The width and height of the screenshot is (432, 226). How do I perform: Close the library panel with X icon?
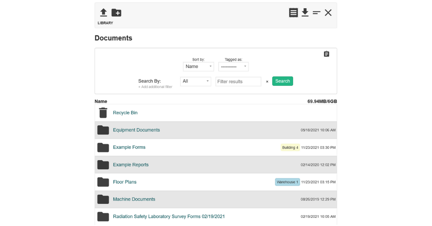tap(328, 13)
